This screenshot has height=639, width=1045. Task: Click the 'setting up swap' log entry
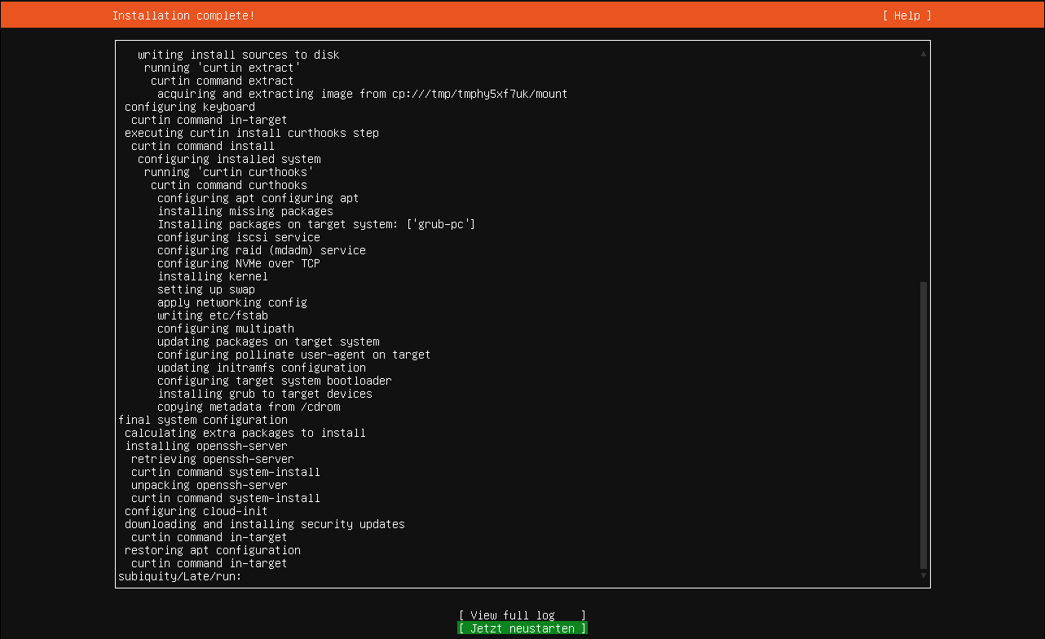coord(206,289)
